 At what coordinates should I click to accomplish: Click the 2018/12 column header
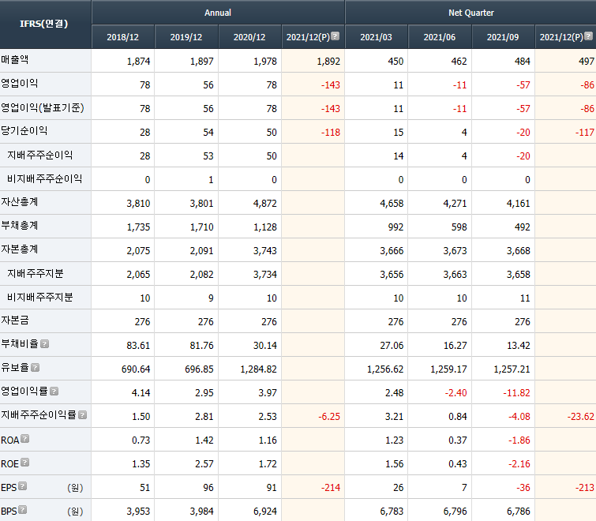click(x=123, y=37)
